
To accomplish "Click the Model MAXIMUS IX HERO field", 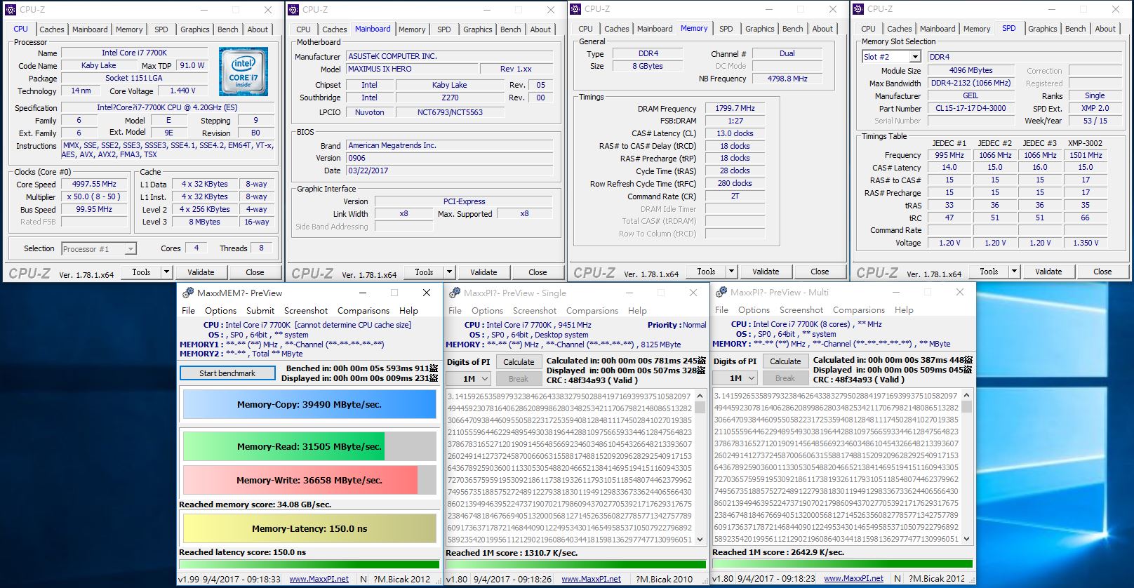I will [411, 69].
